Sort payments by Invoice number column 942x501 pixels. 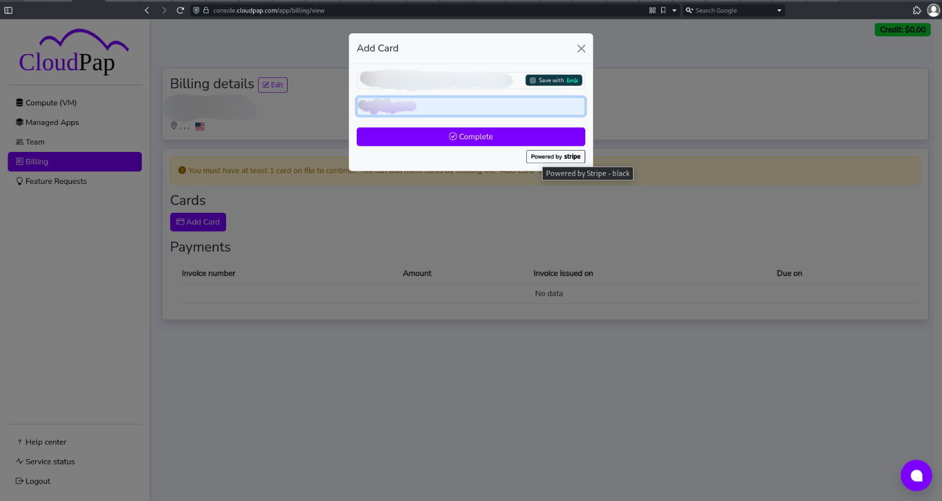point(208,273)
